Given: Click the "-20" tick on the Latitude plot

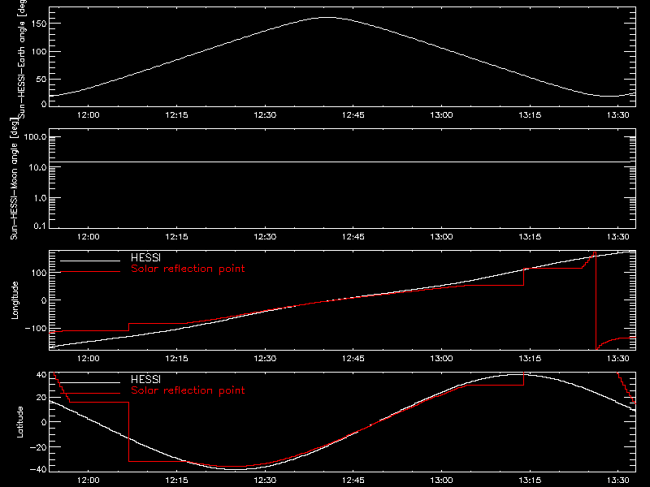Looking at the screenshot, I should pos(38,447).
